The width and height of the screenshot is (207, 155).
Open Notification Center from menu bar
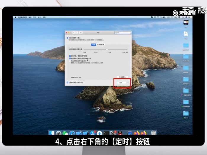coord(190,17)
